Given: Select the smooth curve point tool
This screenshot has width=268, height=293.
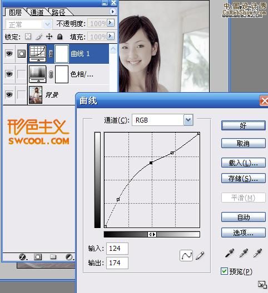Looking at the screenshot, I should (186, 255).
